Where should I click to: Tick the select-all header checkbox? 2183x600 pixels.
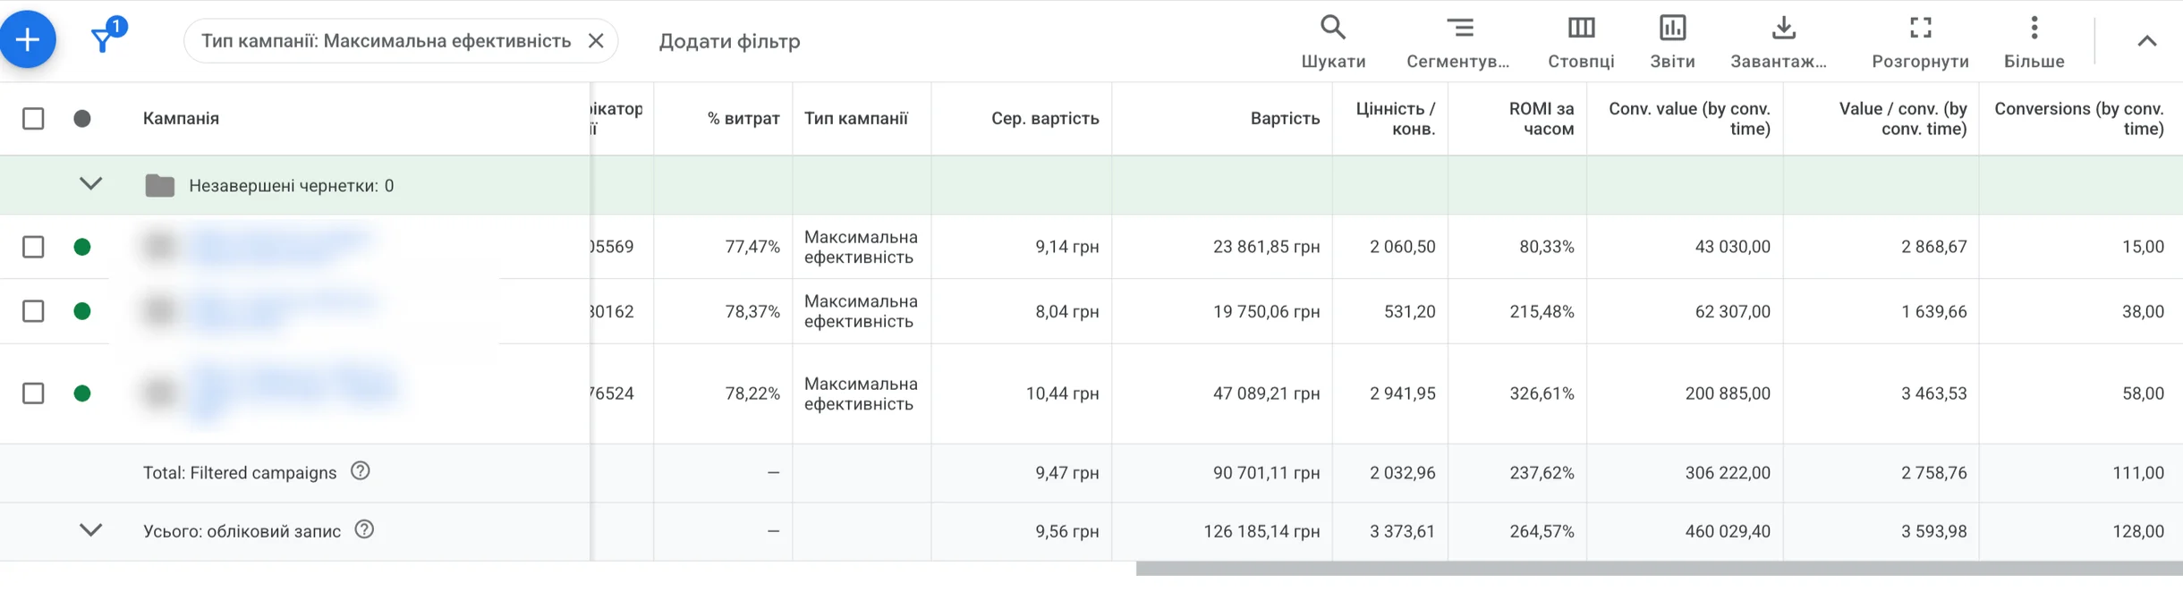[33, 118]
